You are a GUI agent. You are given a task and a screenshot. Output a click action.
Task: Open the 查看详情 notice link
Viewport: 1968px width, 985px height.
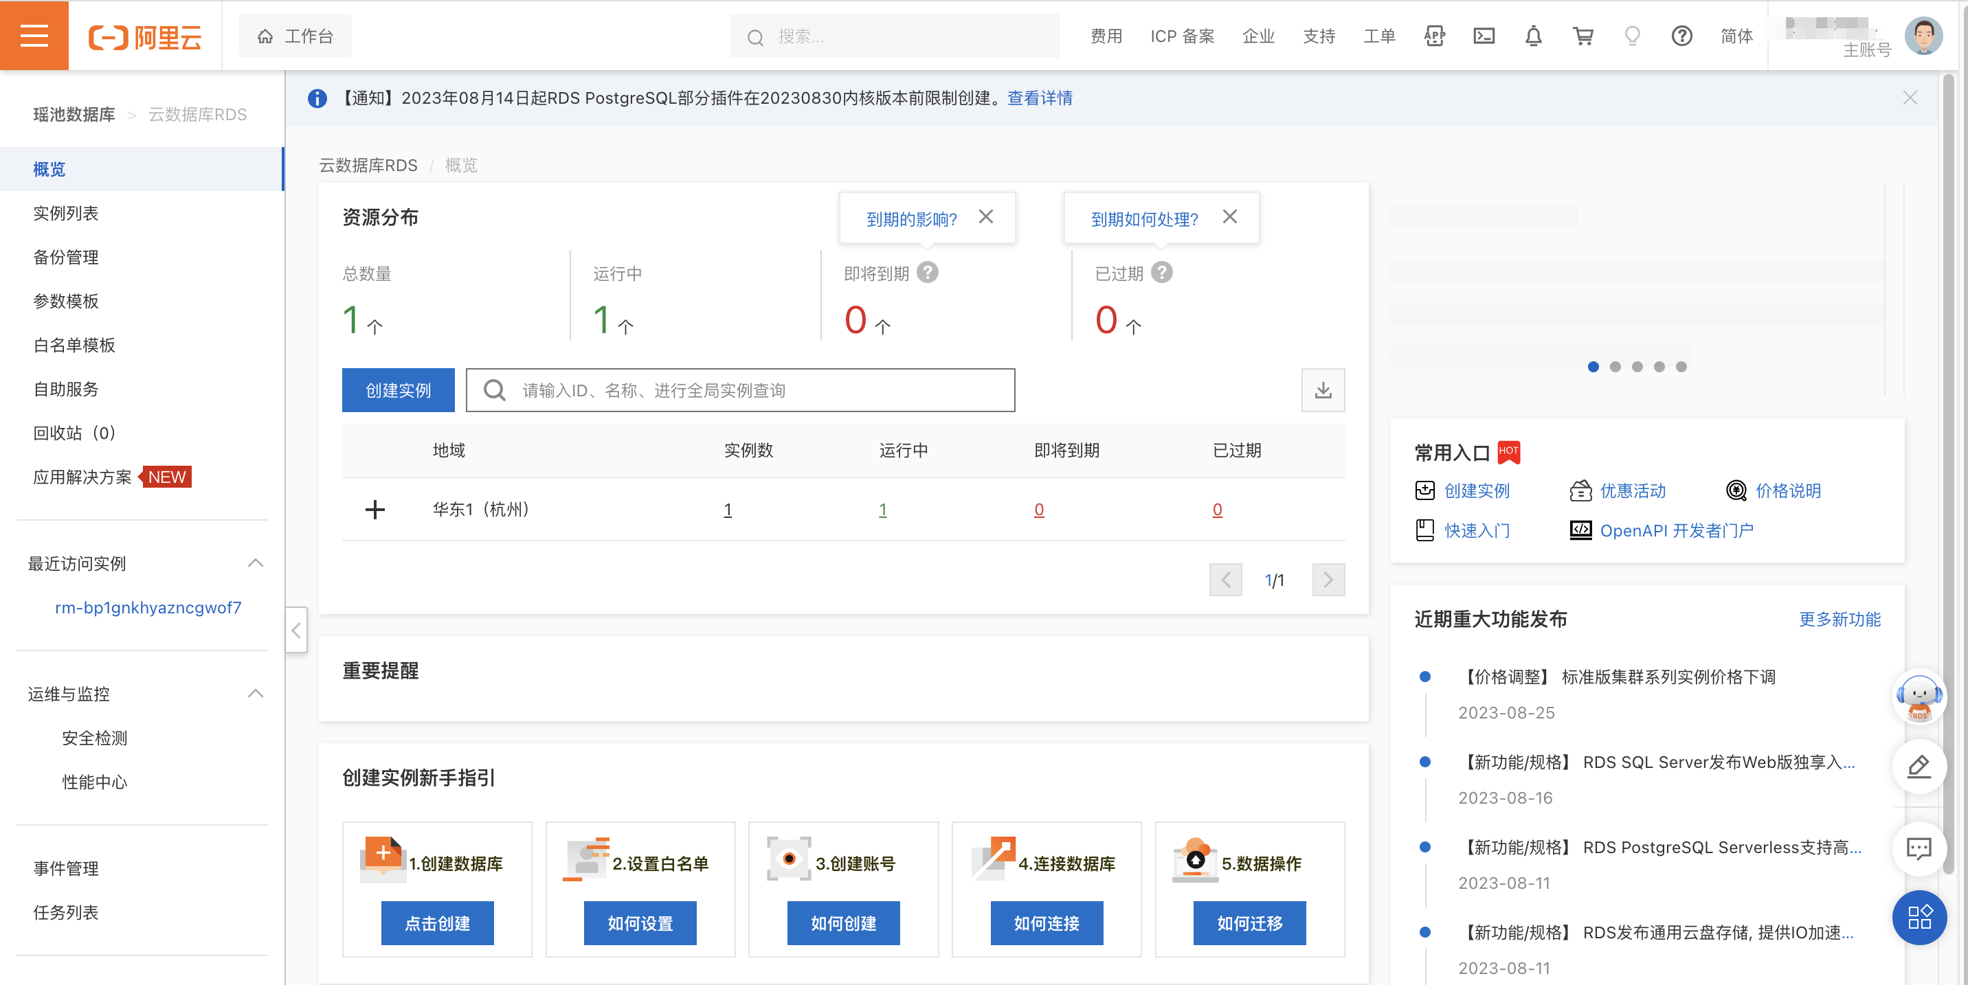1039,98
